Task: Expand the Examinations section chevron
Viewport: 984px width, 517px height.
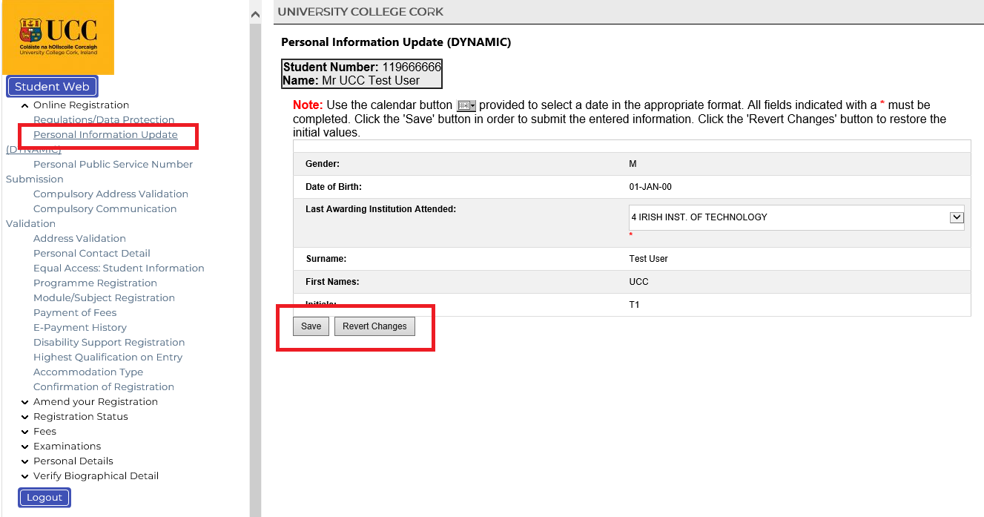Action: tap(25, 447)
